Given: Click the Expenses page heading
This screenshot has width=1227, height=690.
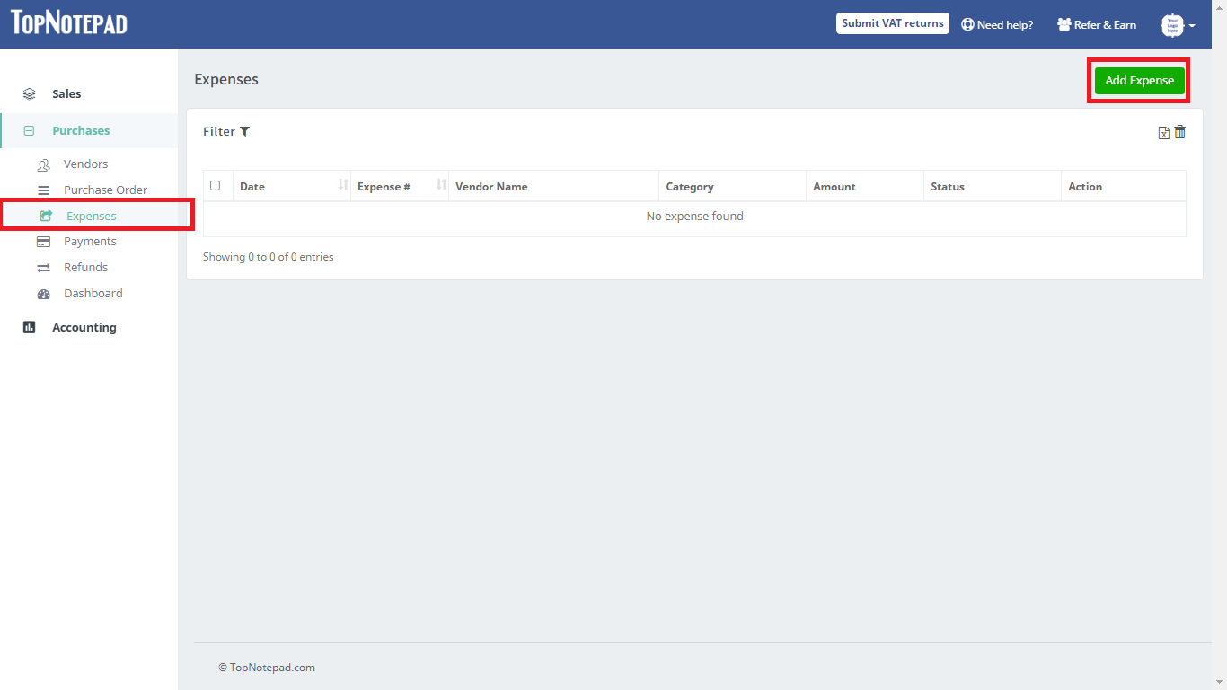Looking at the screenshot, I should click(x=226, y=79).
